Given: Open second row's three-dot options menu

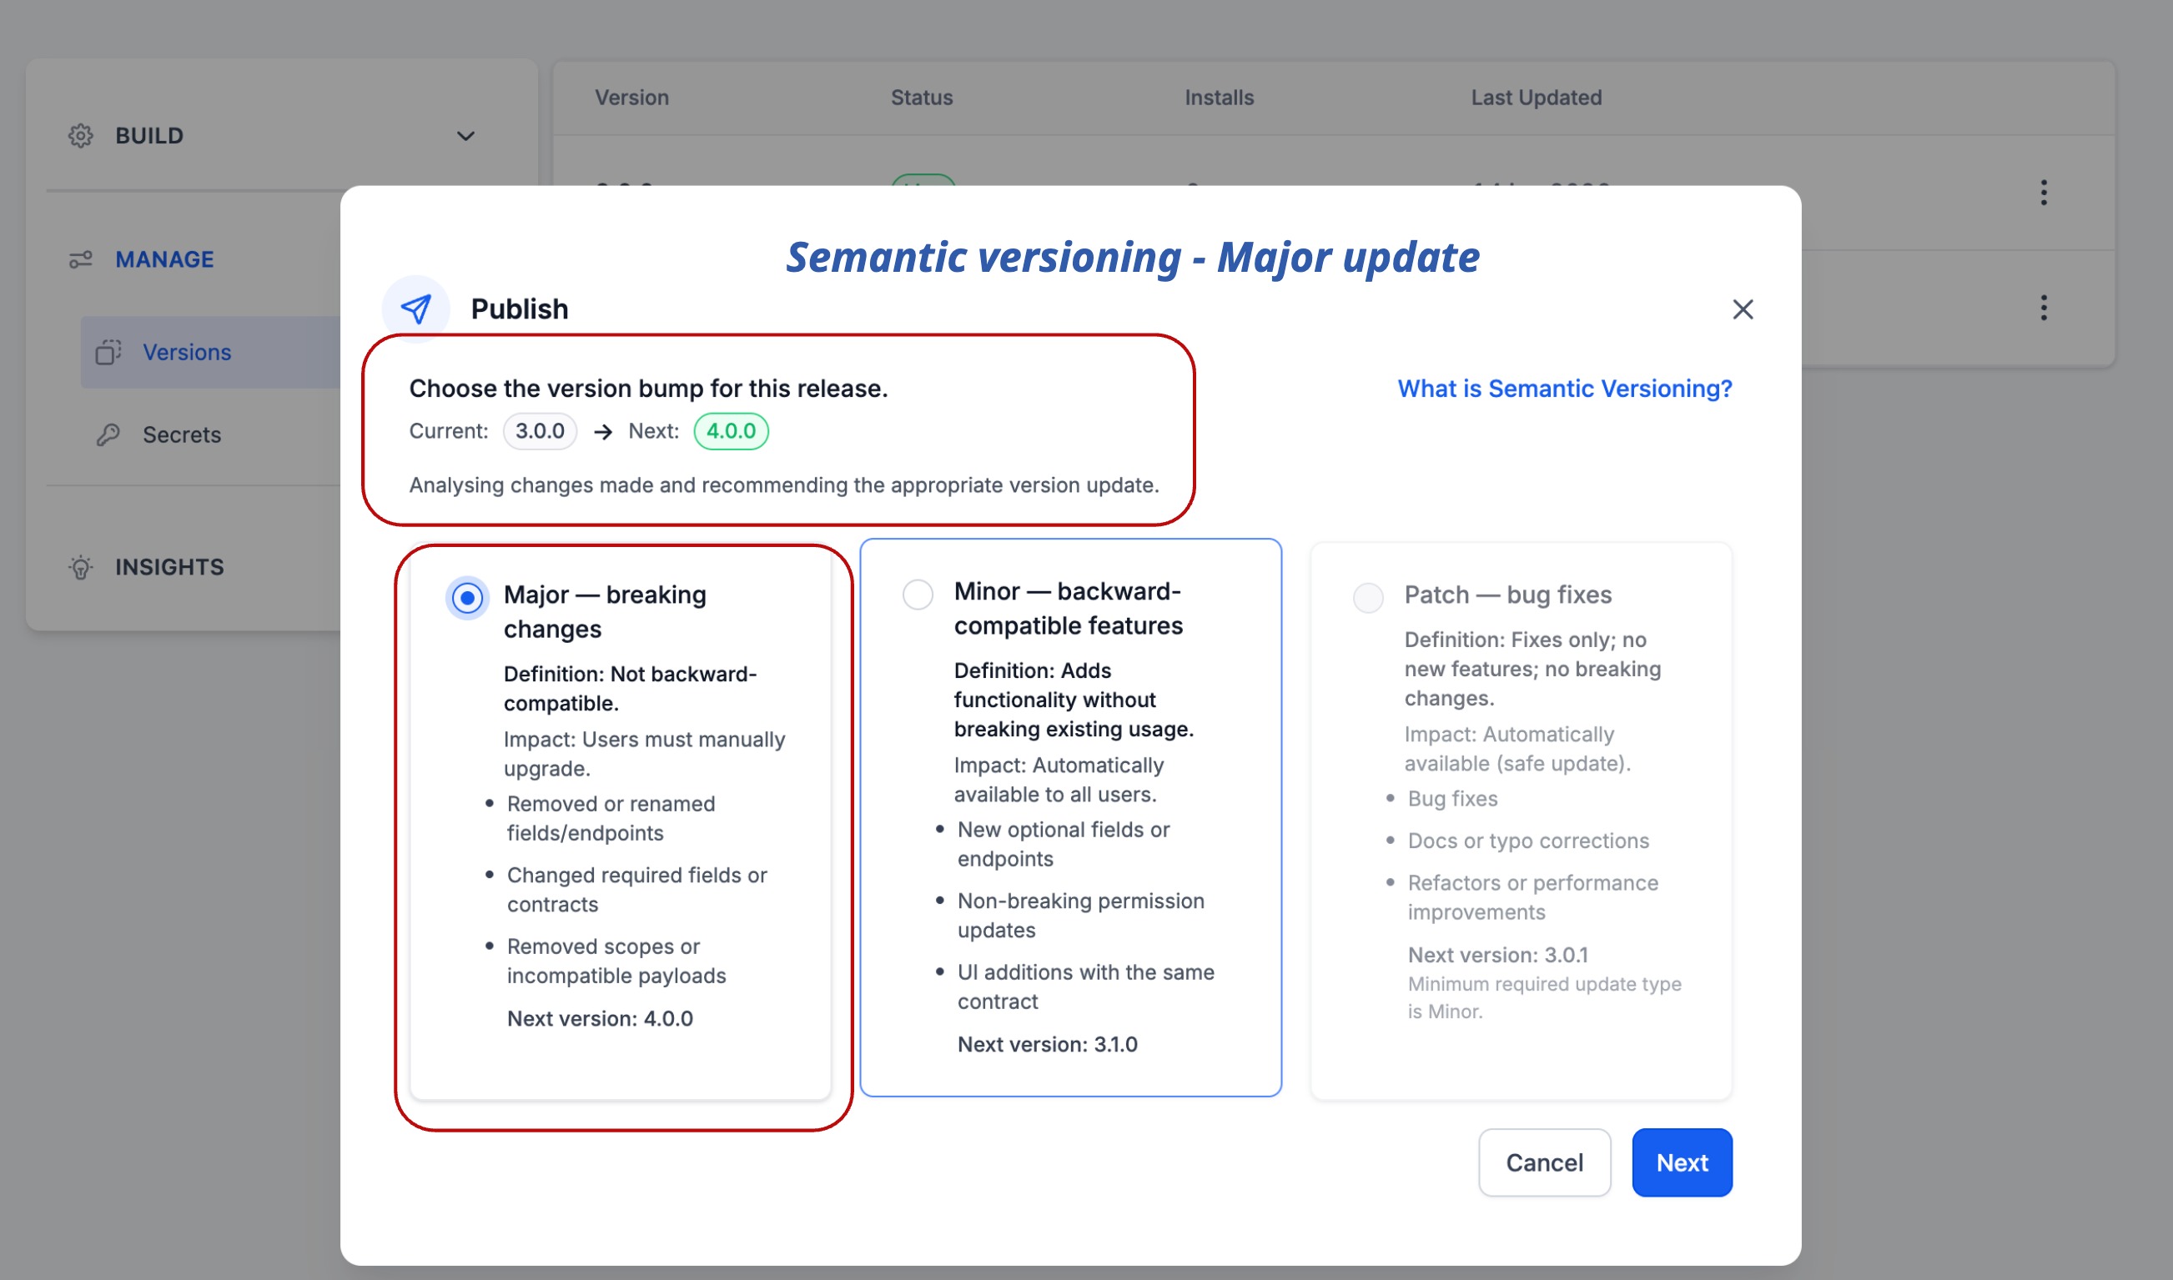Looking at the screenshot, I should 2043,308.
